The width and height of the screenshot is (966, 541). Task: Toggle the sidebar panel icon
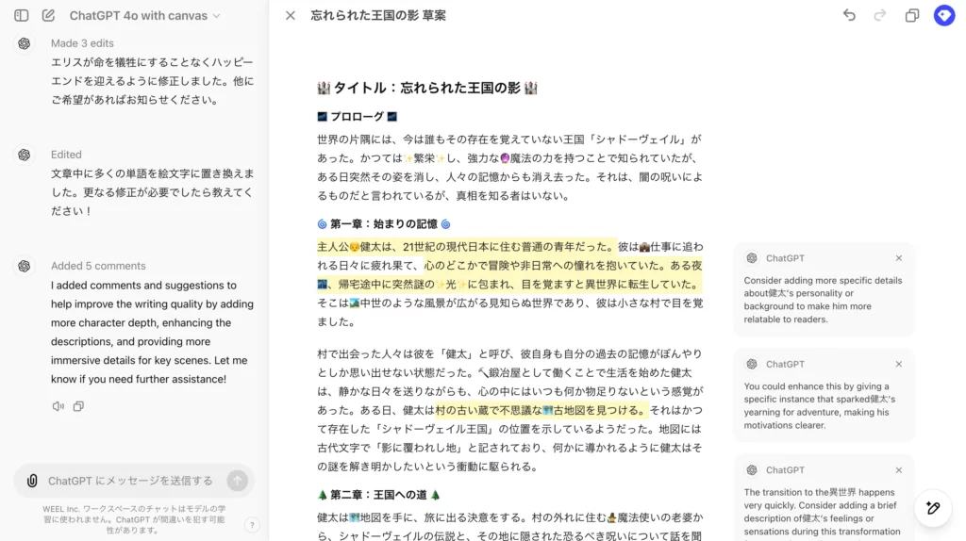[22, 16]
